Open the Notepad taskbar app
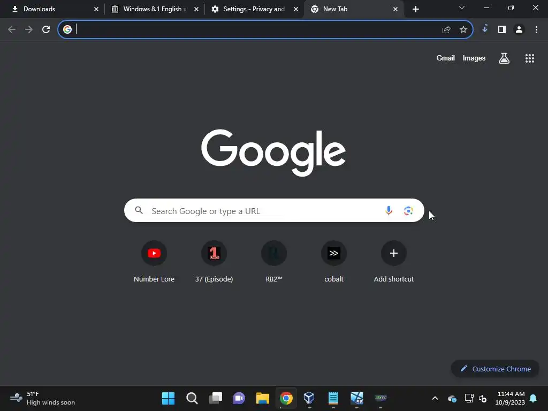Screen dimensions: 548x411 333,398
